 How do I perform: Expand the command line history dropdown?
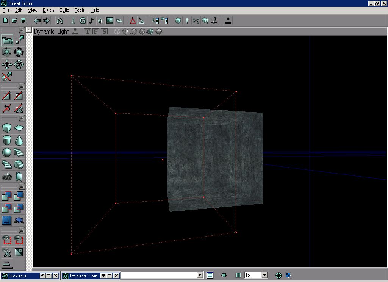(200, 275)
